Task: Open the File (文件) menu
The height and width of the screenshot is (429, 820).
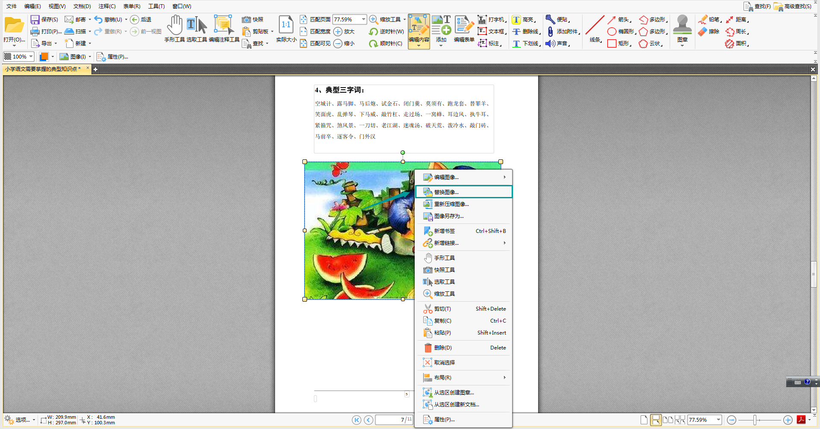Action: [12, 6]
